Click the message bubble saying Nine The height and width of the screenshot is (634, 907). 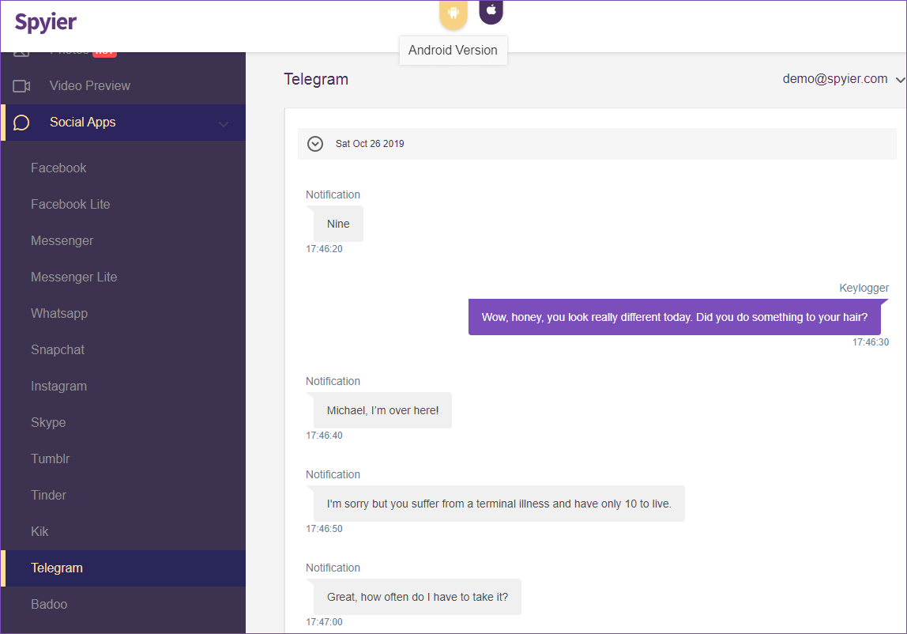tap(337, 224)
